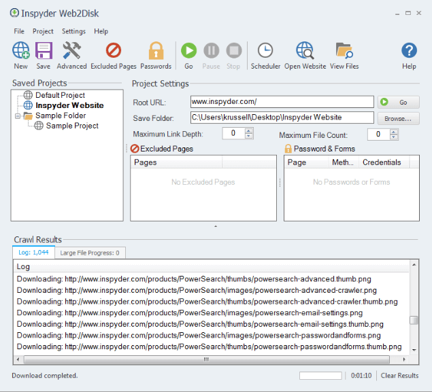
Task: Click the Browse... button
Action: pos(399,119)
